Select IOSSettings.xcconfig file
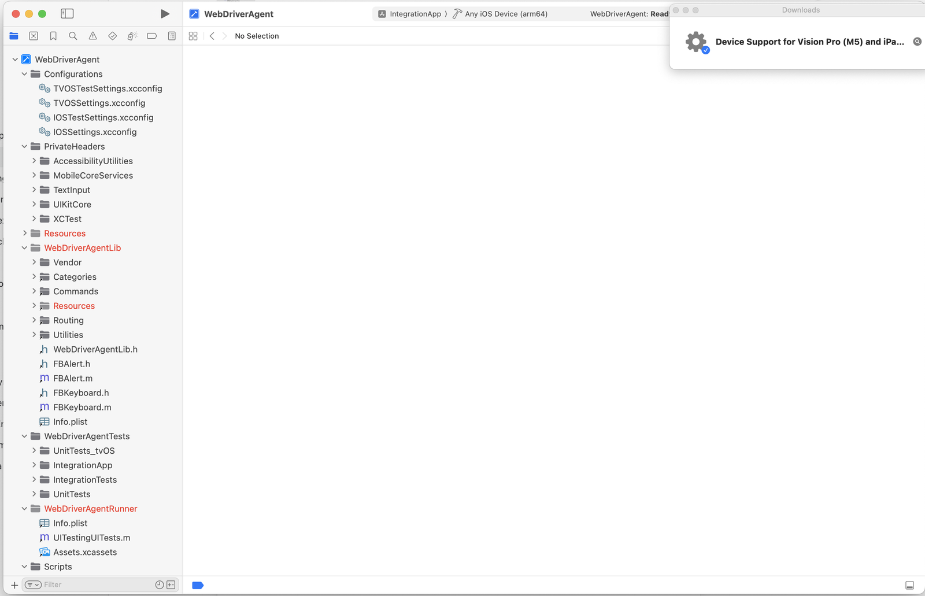The image size is (925, 596). click(x=87, y=132)
